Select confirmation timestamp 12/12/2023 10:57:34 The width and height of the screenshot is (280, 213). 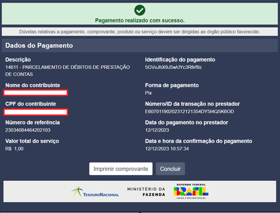[x=167, y=149]
